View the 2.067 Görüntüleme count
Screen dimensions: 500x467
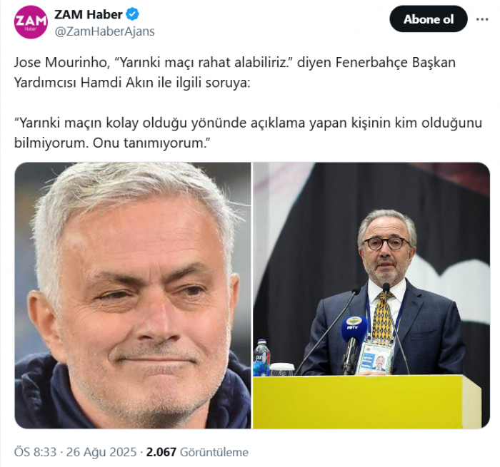pos(197,452)
